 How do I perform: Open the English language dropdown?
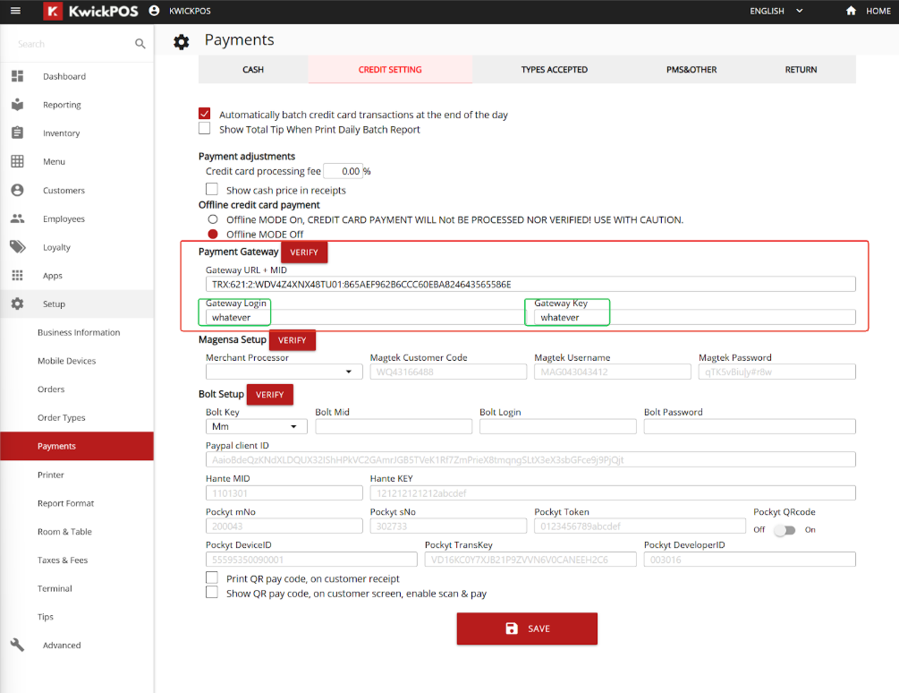pyautogui.click(x=776, y=11)
